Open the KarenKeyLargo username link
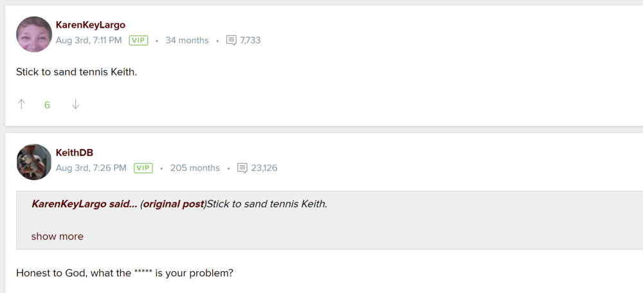 pyautogui.click(x=91, y=25)
